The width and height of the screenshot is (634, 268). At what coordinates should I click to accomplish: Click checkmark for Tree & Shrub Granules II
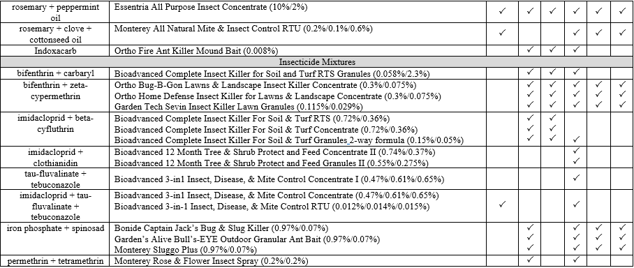(577, 161)
